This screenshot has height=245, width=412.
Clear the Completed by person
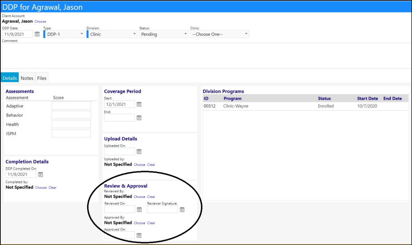coord(53,187)
